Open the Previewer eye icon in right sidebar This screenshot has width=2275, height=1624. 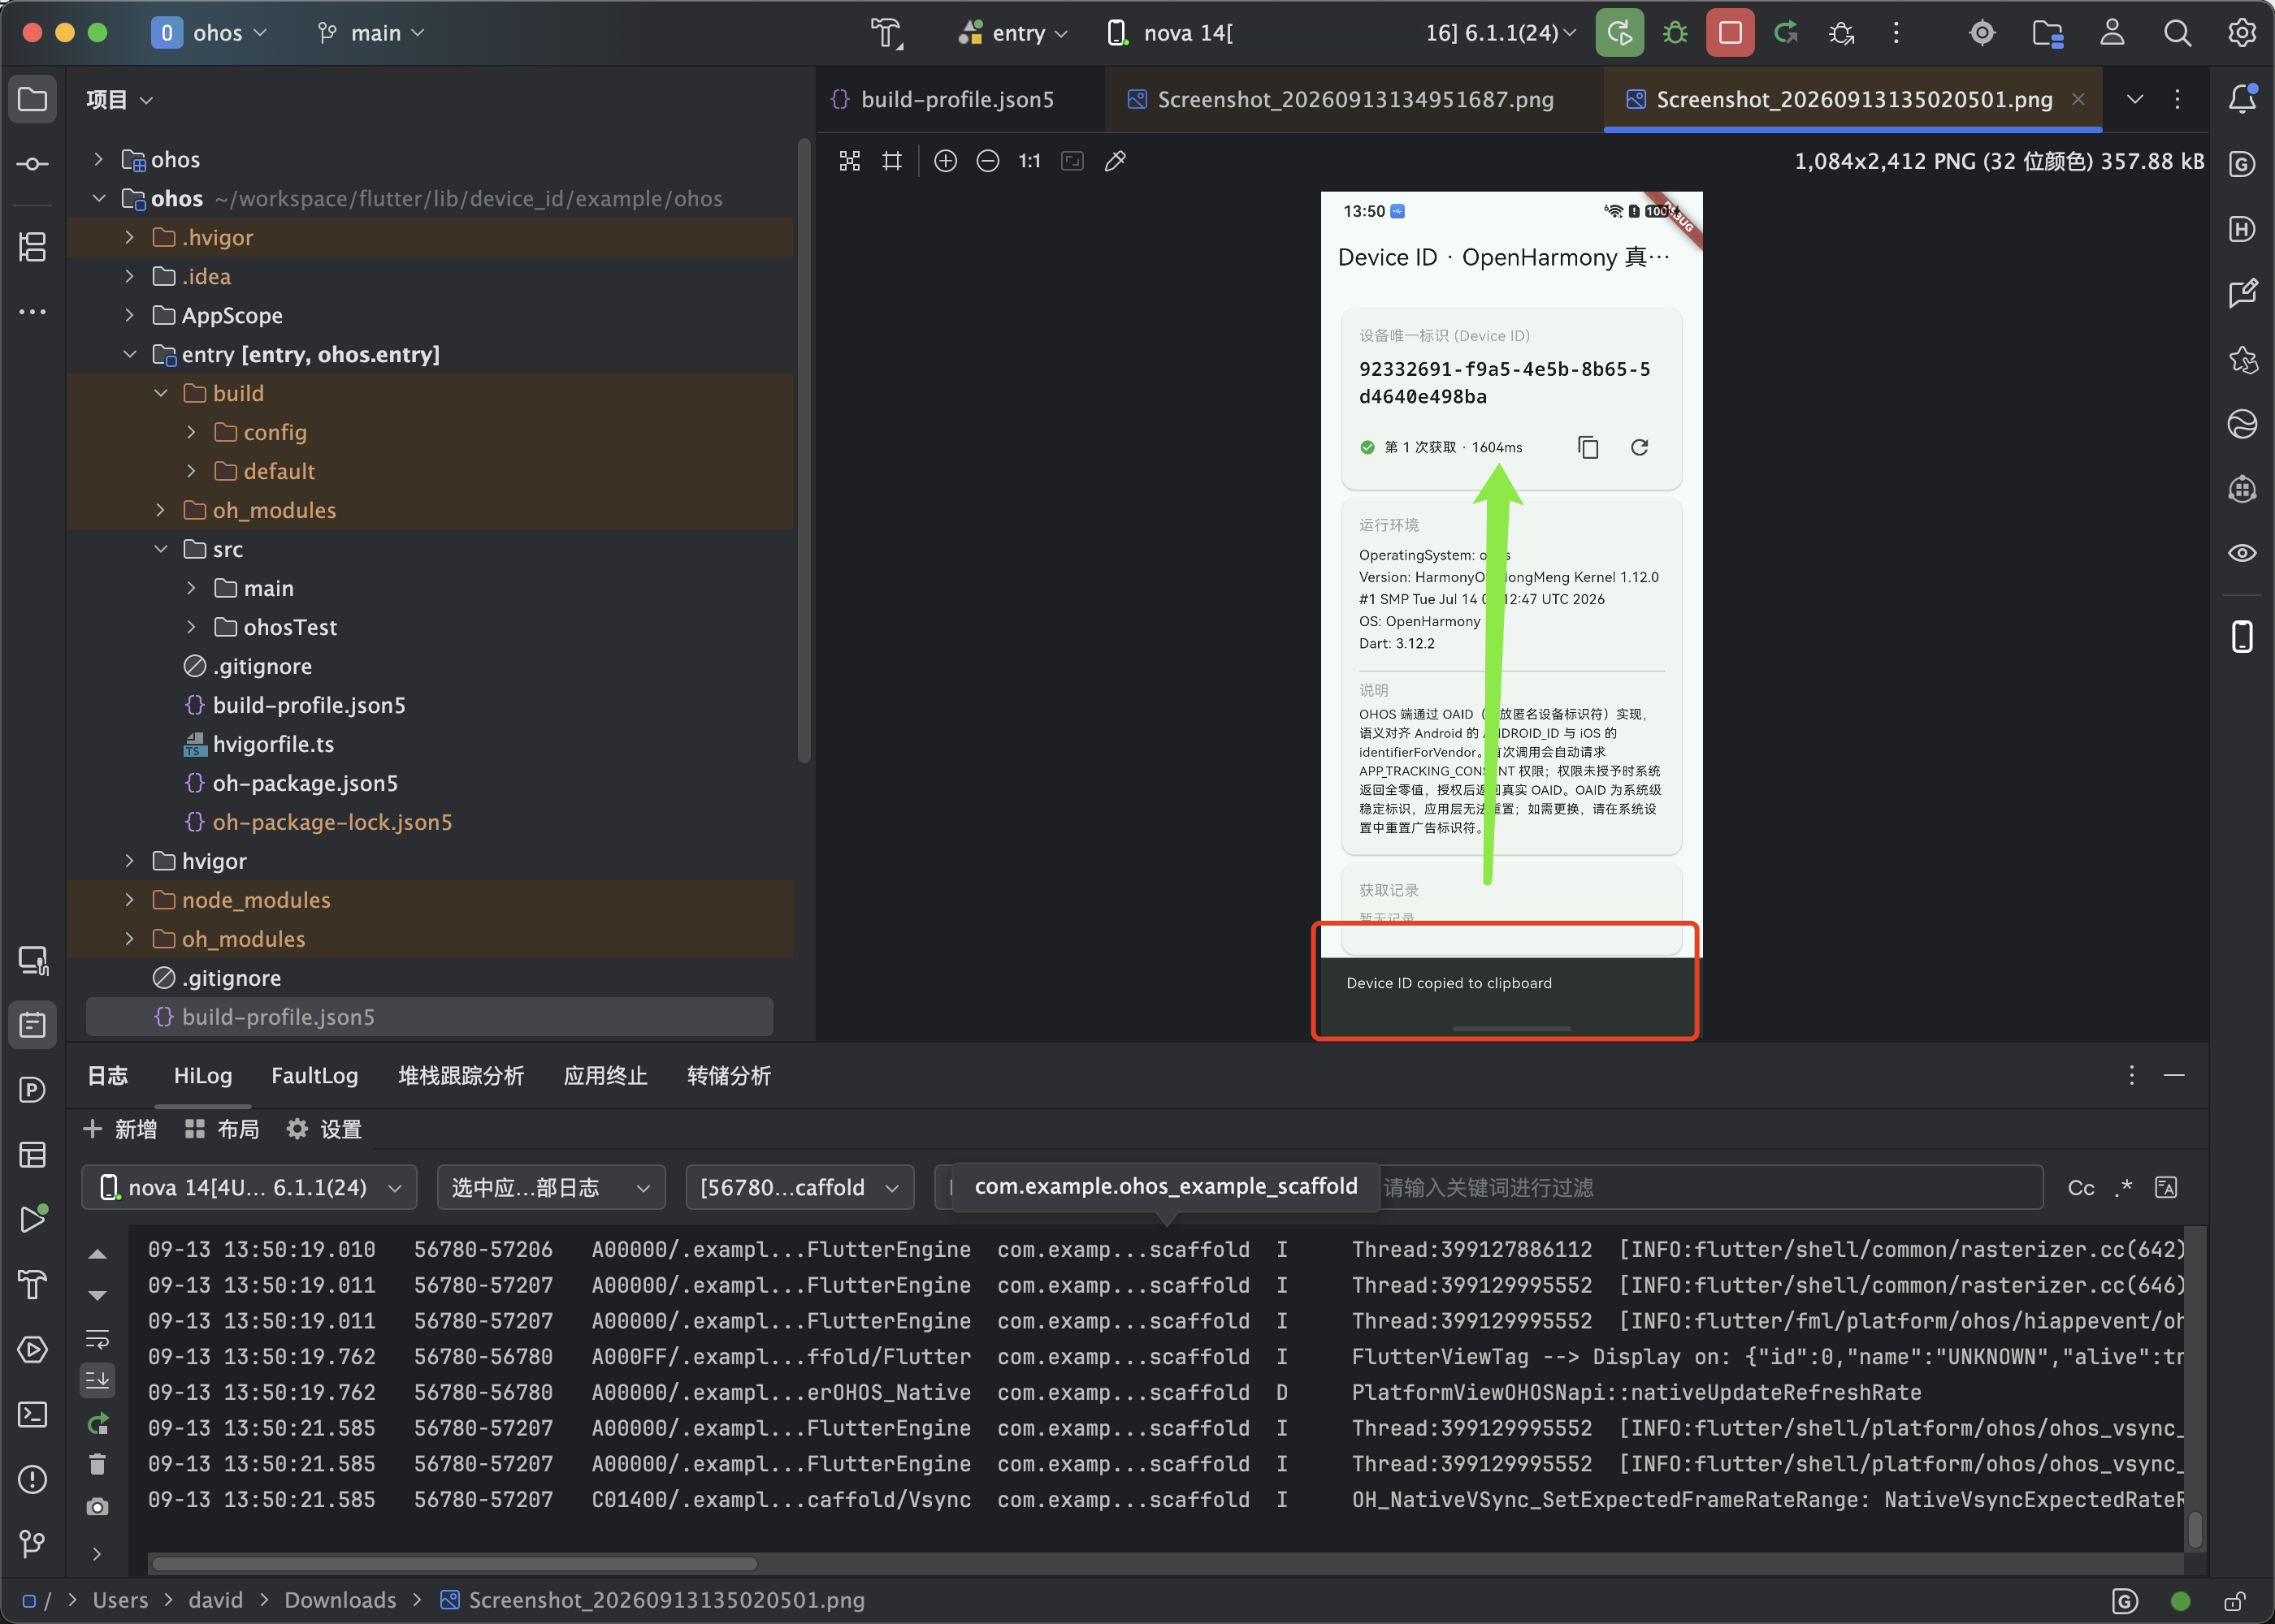coord(2242,553)
